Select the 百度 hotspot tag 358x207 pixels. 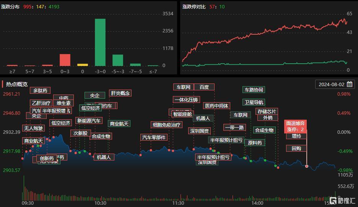click(x=204, y=87)
